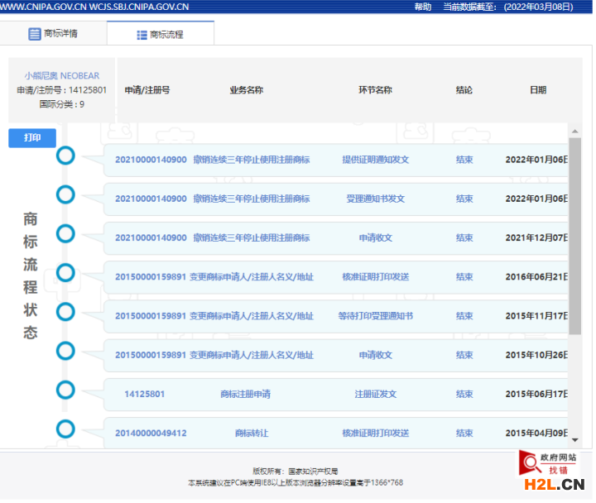Click timeline circle for 提供证据通知发文 row
The image size is (596, 503).
(x=65, y=156)
